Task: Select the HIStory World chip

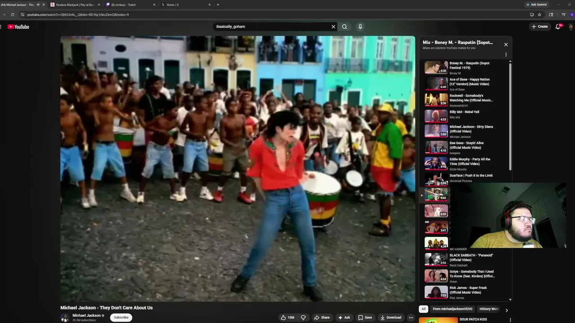Action: (x=489, y=309)
